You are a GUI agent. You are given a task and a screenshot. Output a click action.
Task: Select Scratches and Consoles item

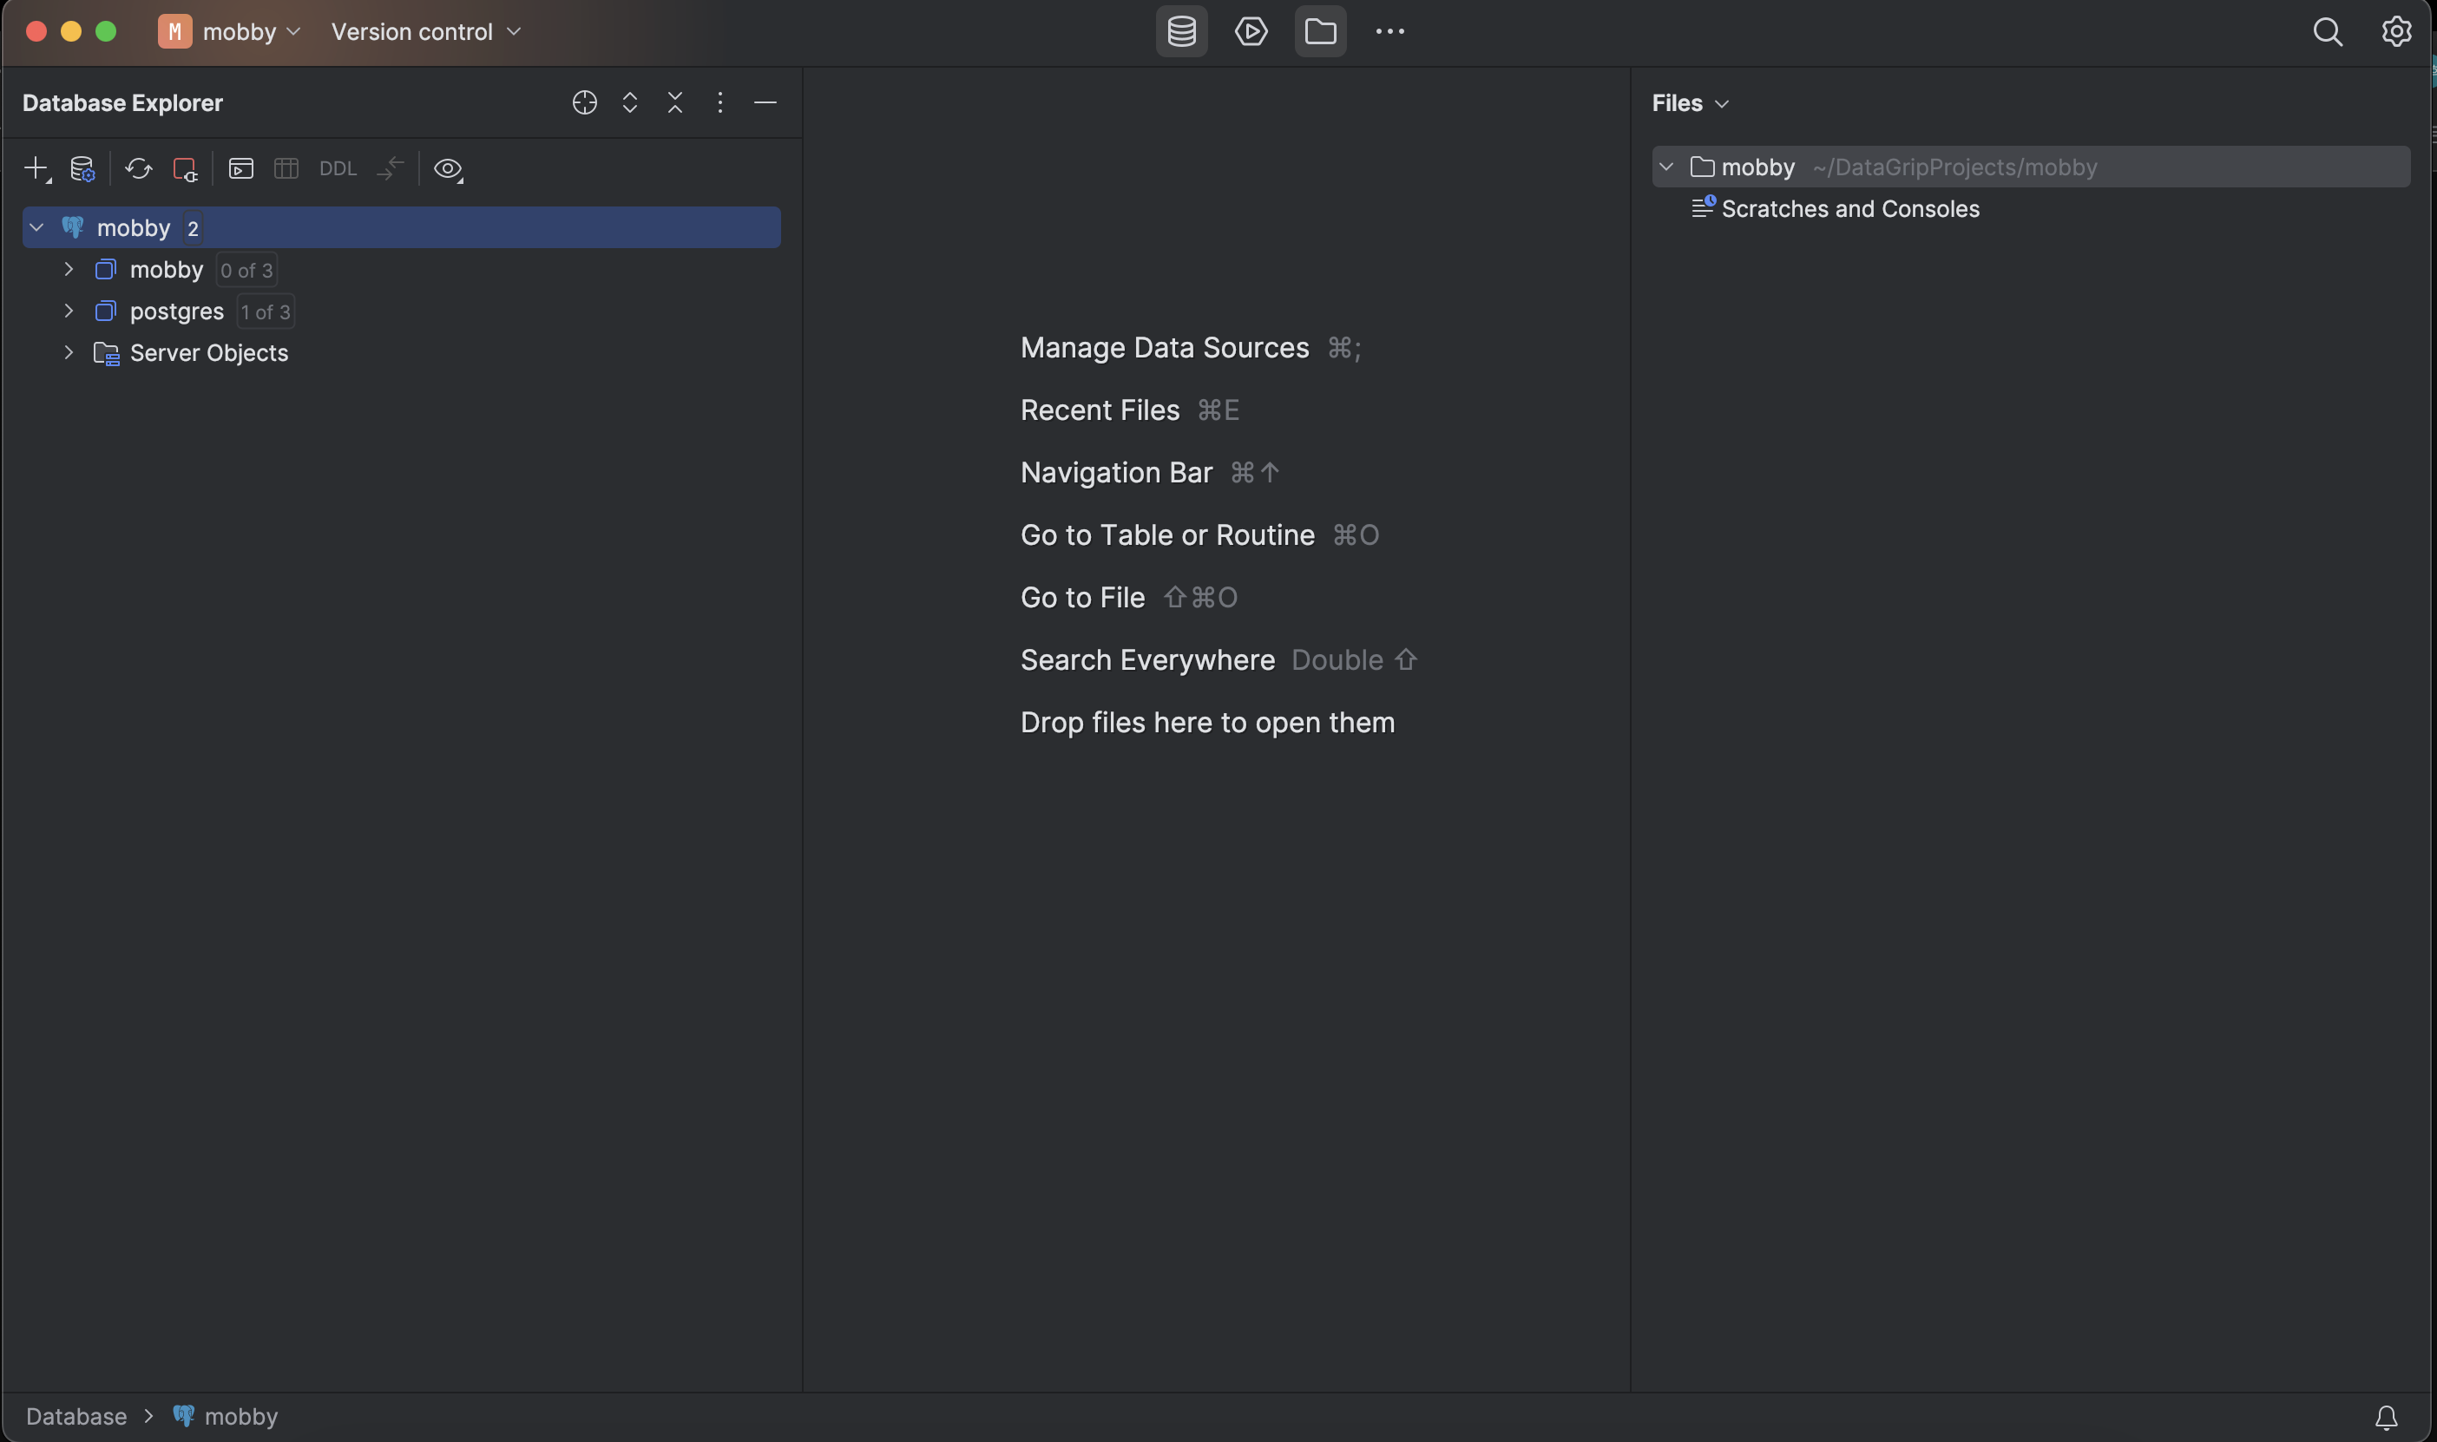(1849, 209)
